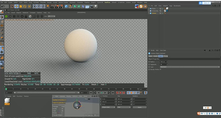221x118 pixels.
Task: Click the Apply button in coordinates
Action: (140, 107)
